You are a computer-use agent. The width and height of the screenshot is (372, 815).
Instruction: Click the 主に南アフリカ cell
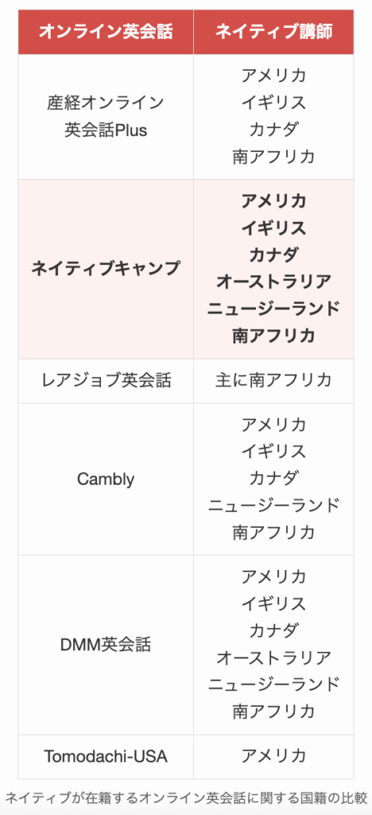(x=274, y=381)
